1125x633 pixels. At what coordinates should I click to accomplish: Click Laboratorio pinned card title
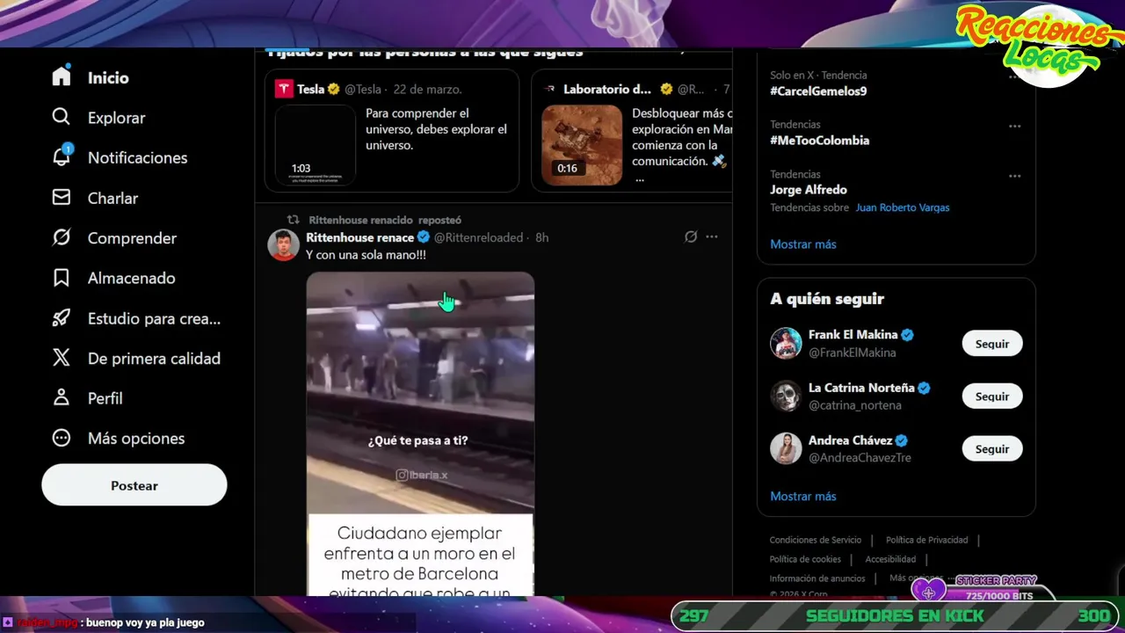coord(607,90)
